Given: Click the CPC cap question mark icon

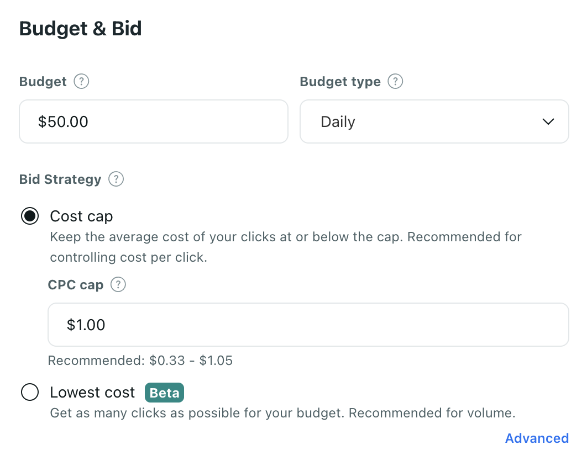Looking at the screenshot, I should click(x=118, y=285).
